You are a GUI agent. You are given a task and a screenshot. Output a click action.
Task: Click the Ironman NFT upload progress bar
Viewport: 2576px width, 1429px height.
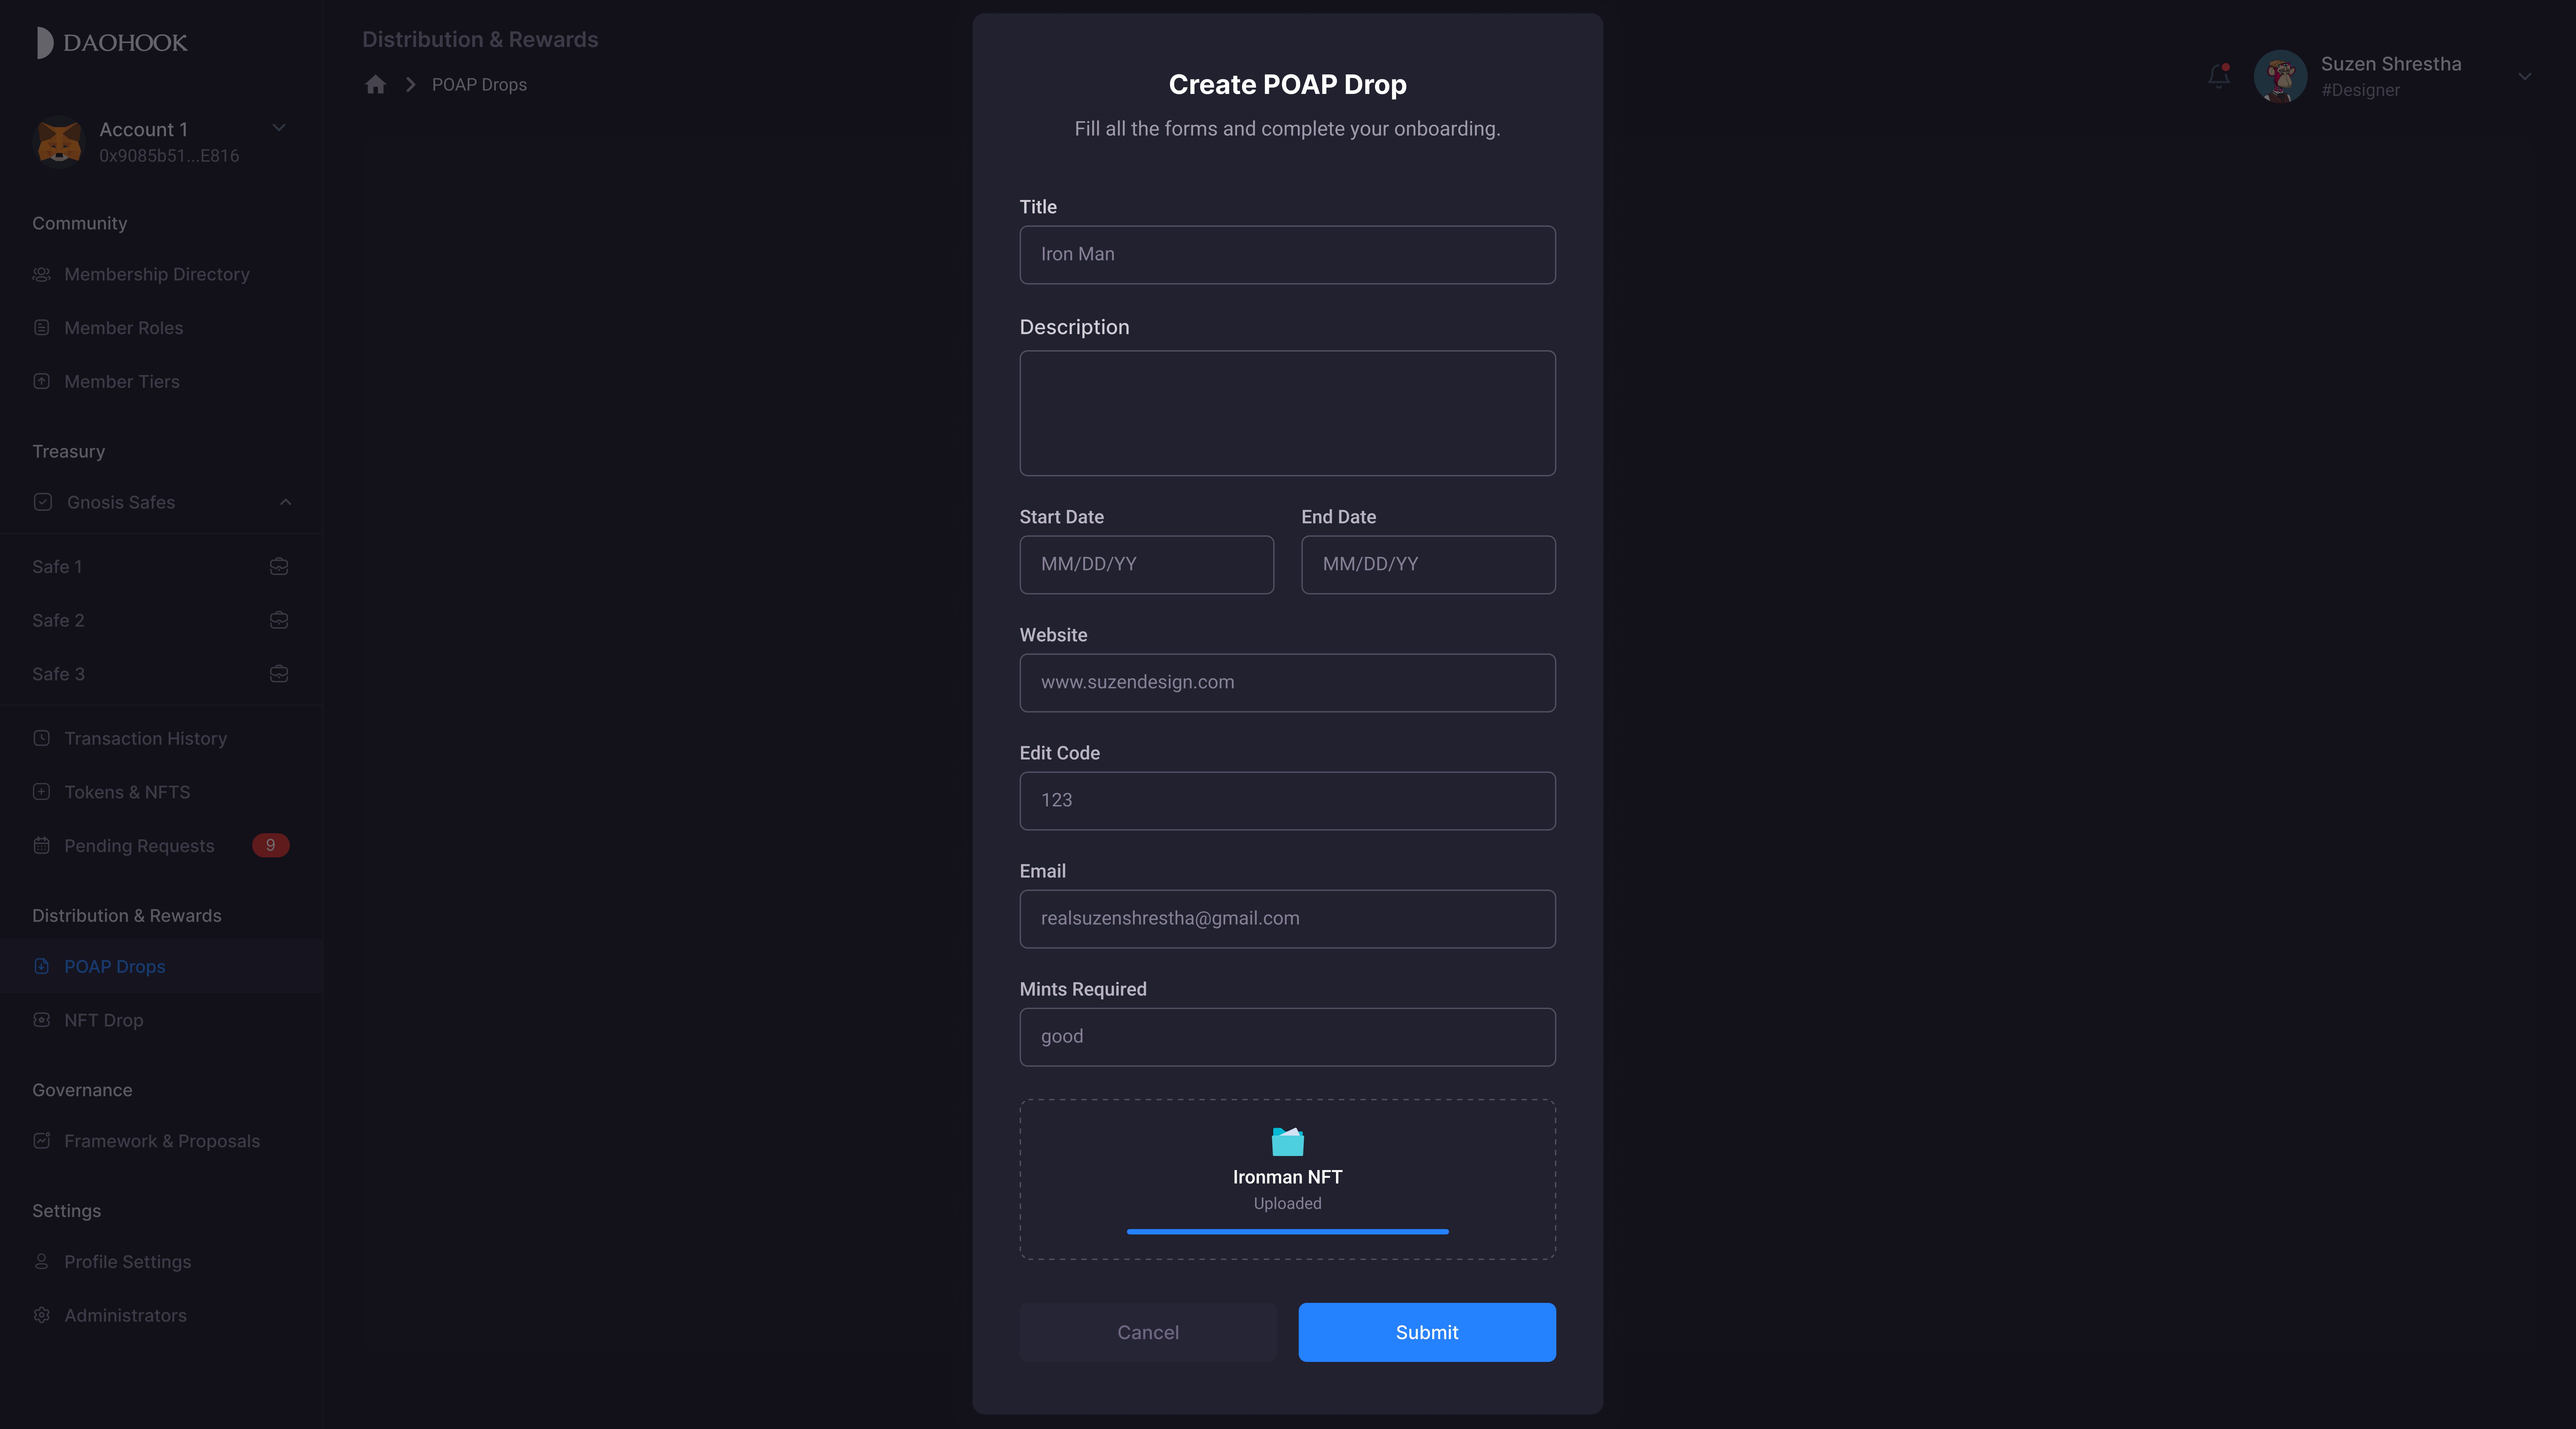click(x=1286, y=1230)
